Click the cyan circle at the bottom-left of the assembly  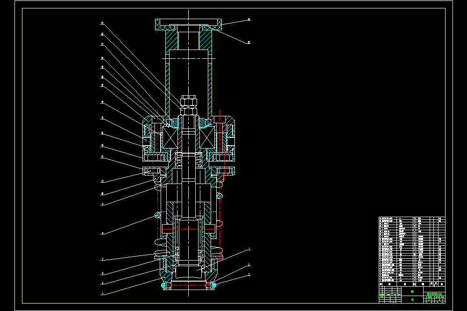point(163,285)
